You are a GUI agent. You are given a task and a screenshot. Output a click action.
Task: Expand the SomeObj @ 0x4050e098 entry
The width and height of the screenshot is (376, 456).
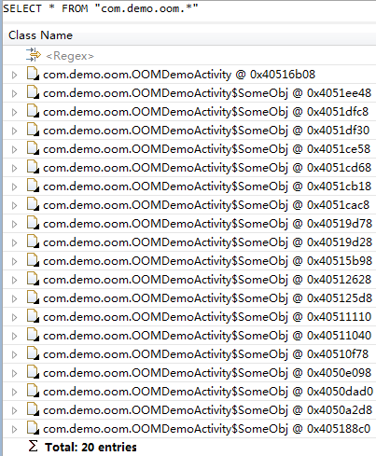[x=14, y=373]
